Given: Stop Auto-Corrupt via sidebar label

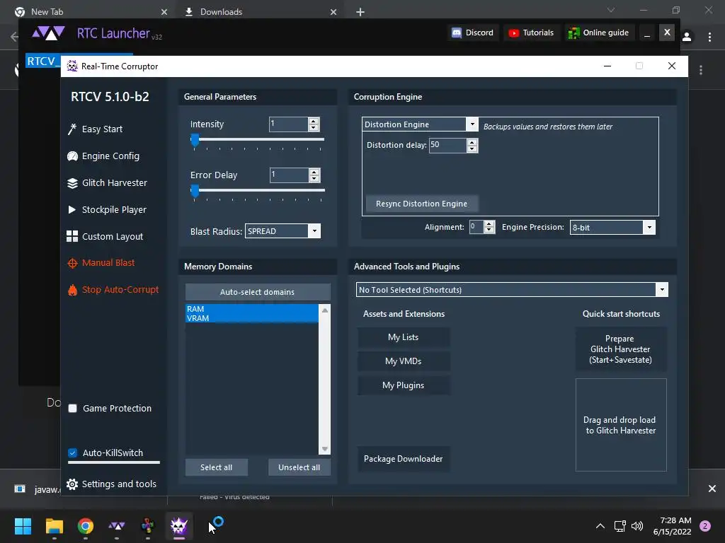Looking at the screenshot, I should click(120, 289).
